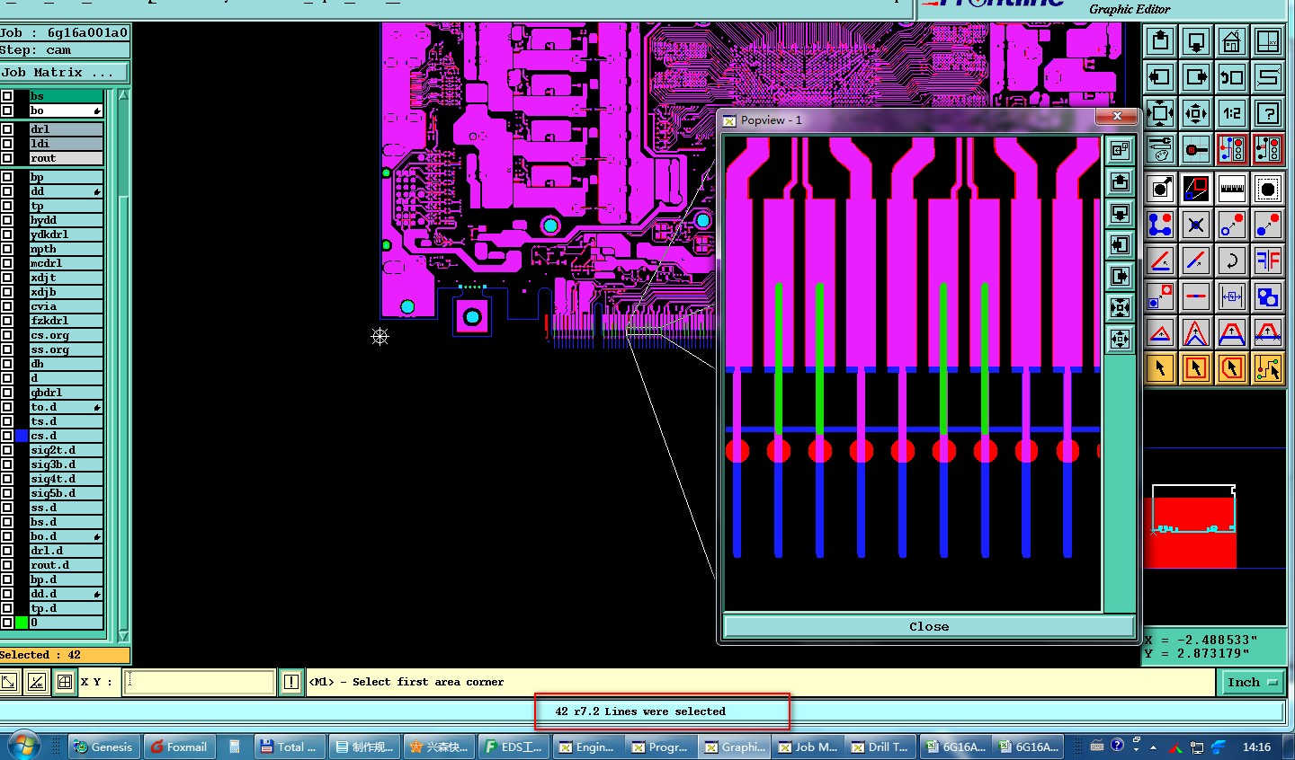The height and width of the screenshot is (760, 1295).
Task: Click the two blue circles shapes icon
Action: tap(1268, 296)
